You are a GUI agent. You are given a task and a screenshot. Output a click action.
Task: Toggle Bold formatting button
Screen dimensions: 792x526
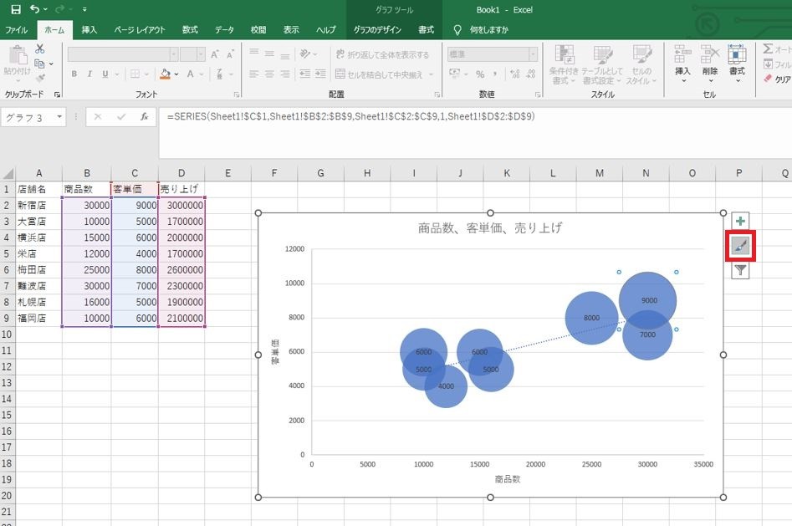74,74
